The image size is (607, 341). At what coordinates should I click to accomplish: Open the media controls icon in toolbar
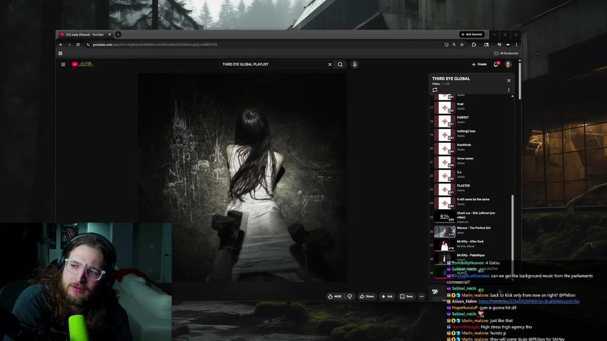click(x=499, y=45)
